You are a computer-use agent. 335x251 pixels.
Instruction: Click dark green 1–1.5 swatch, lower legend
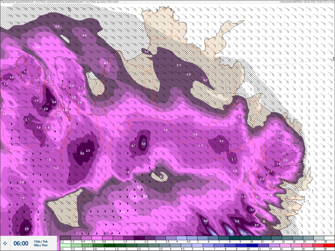[x=109, y=245]
